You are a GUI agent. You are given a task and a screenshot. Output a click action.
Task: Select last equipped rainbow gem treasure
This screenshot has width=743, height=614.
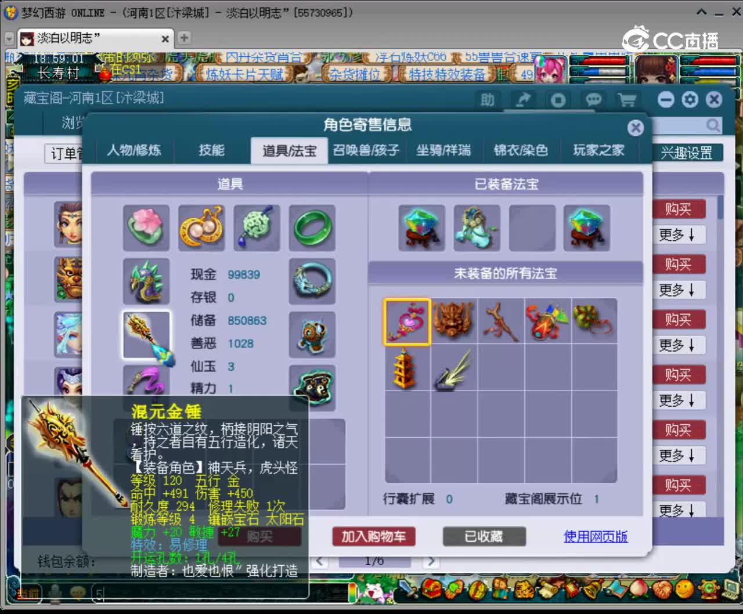click(587, 227)
